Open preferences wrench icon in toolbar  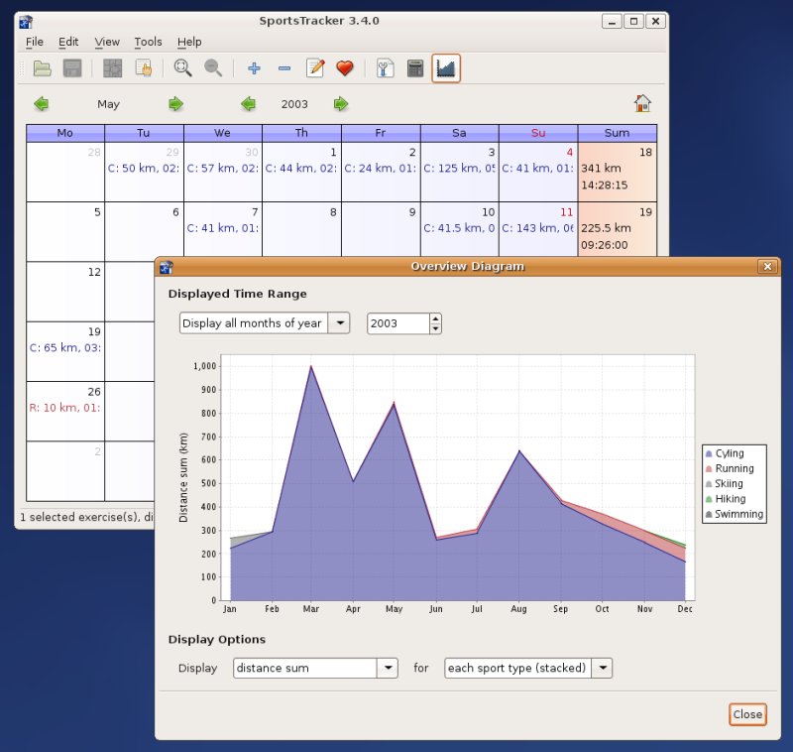[385, 67]
